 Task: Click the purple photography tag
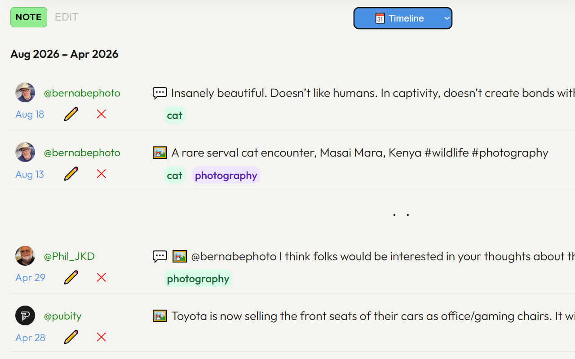point(226,175)
